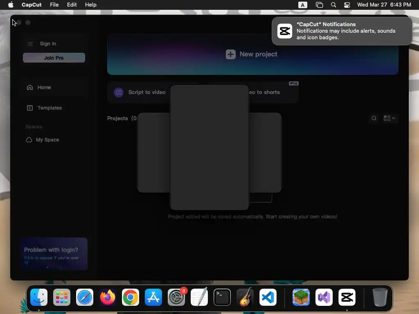Click the CapCut Notifications banner

(342, 31)
